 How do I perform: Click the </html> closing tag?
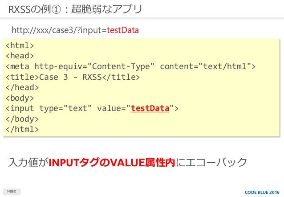(22, 129)
